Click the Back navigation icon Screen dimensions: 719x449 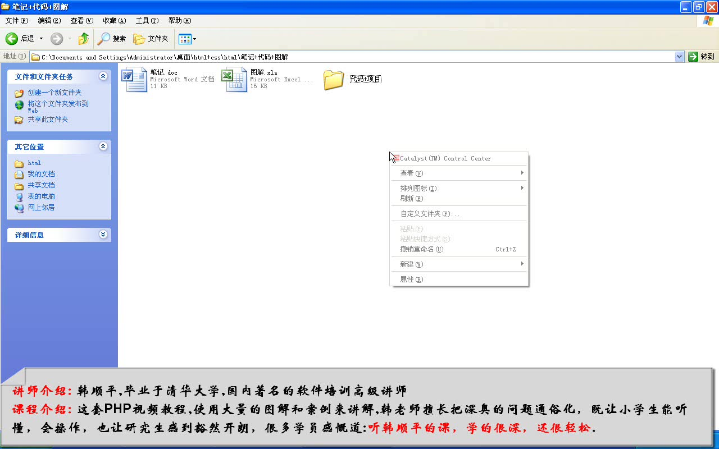[x=12, y=38]
